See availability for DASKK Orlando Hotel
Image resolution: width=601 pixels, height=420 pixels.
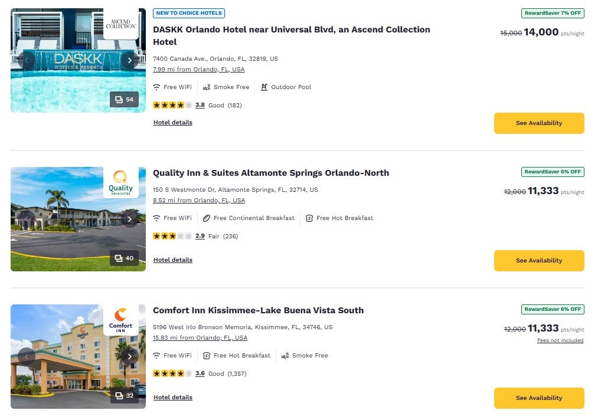tap(539, 123)
